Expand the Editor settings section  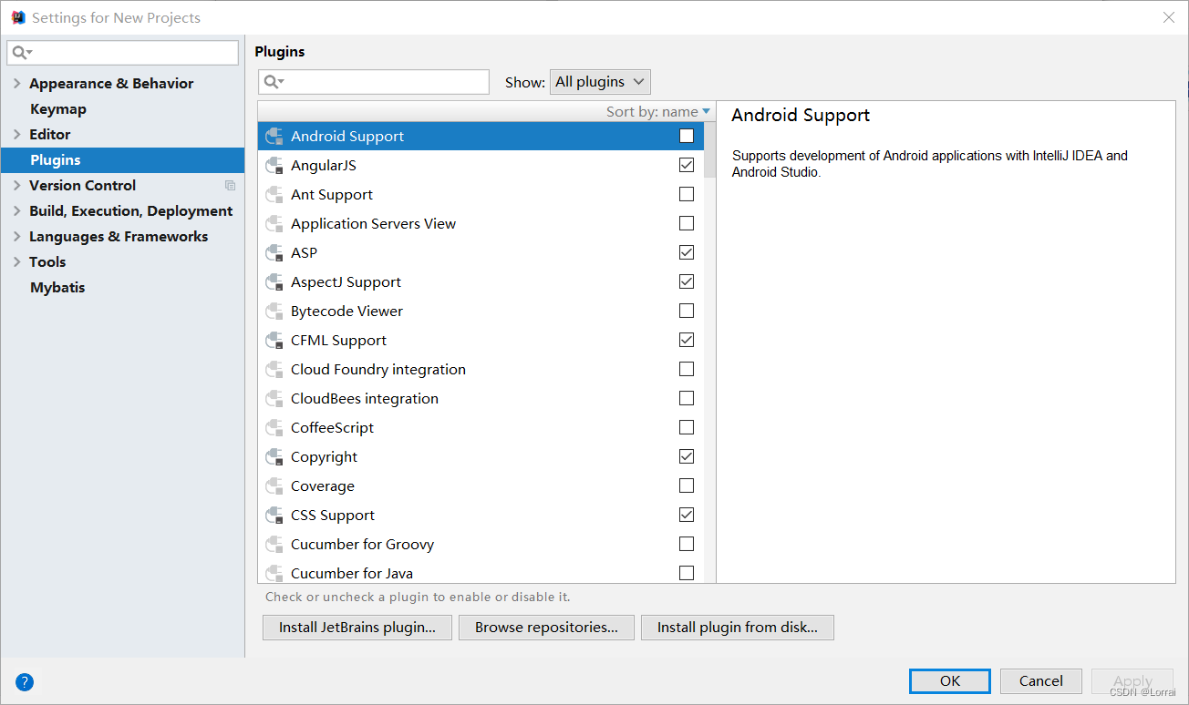[x=16, y=135]
